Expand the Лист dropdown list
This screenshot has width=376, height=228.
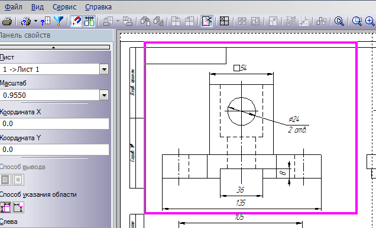(104, 70)
